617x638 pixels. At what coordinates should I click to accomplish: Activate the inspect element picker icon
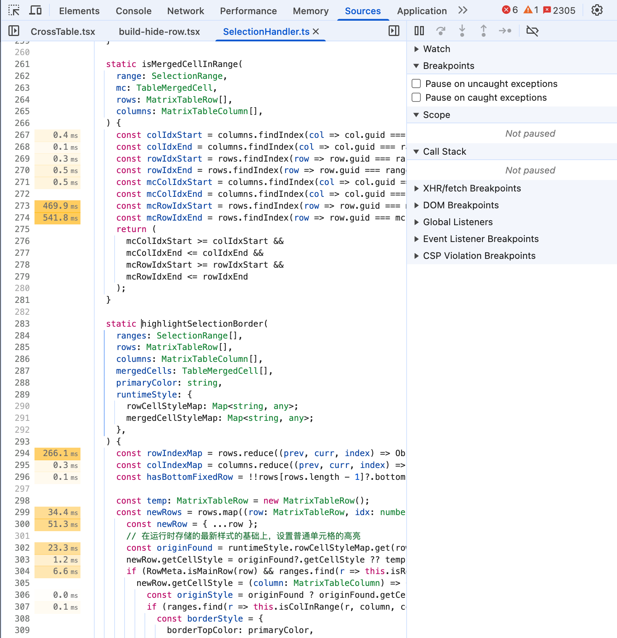(14, 10)
